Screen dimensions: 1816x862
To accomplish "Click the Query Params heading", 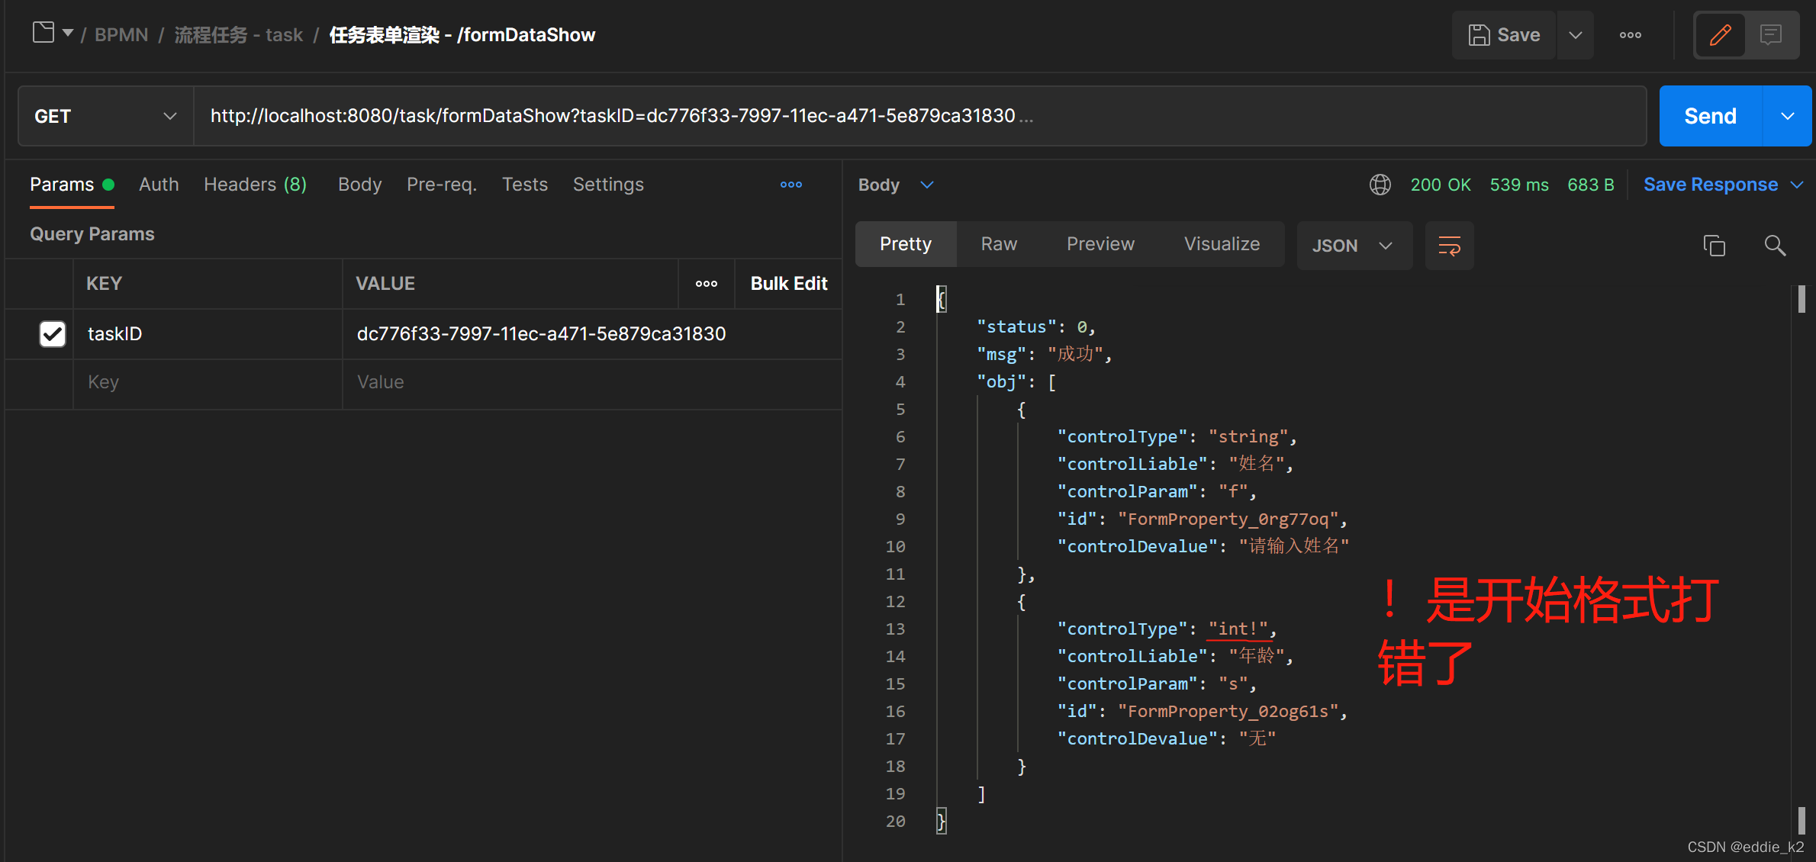I will 92,234.
